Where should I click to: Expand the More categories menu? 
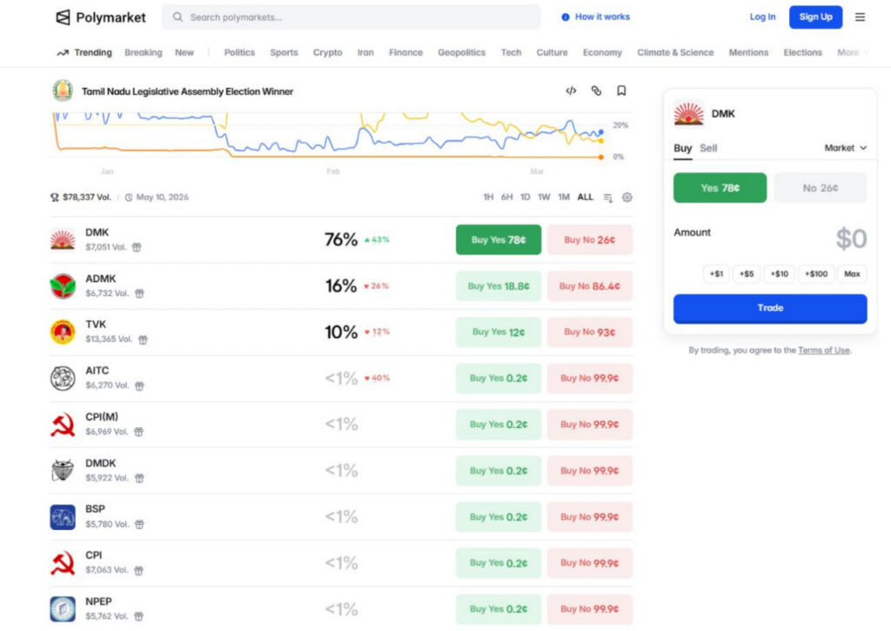(x=852, y=53)
